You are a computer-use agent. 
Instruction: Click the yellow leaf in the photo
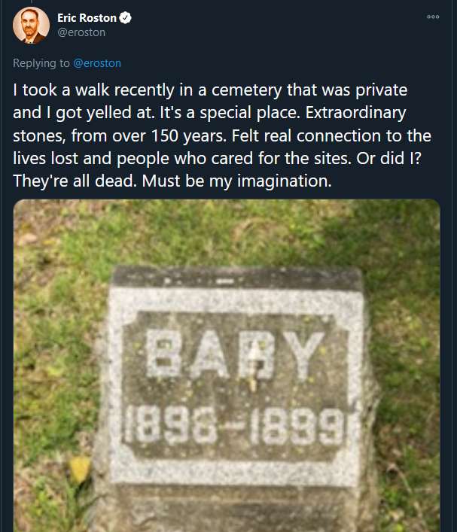coord(78,470)
